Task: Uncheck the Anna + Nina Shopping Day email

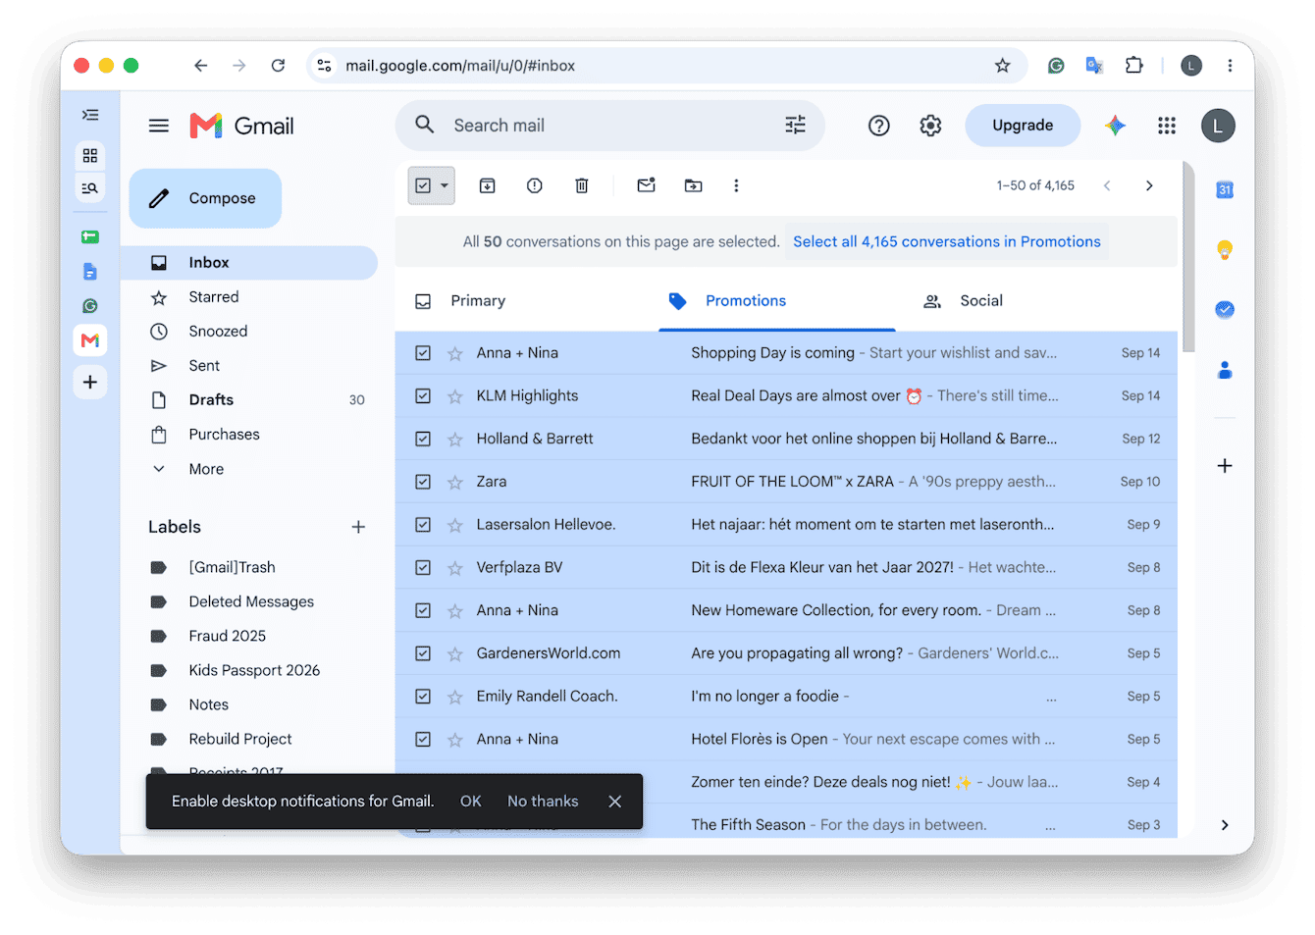Action: [x=423, y=353]
